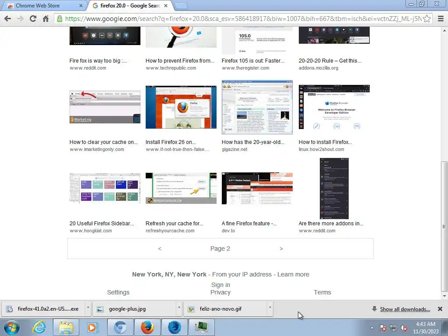Click the Chrome taskbar icon
Screen dimensions: 448x336
click(120, 327)
